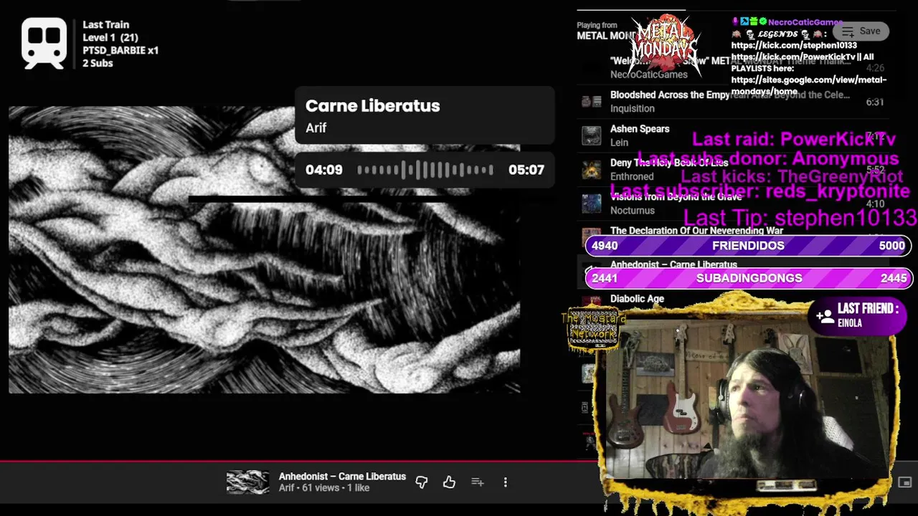The width and height of the screenshot is (918, 516).
Task: Click the small album thumbnail in the player bar
Action: (248, 482)
